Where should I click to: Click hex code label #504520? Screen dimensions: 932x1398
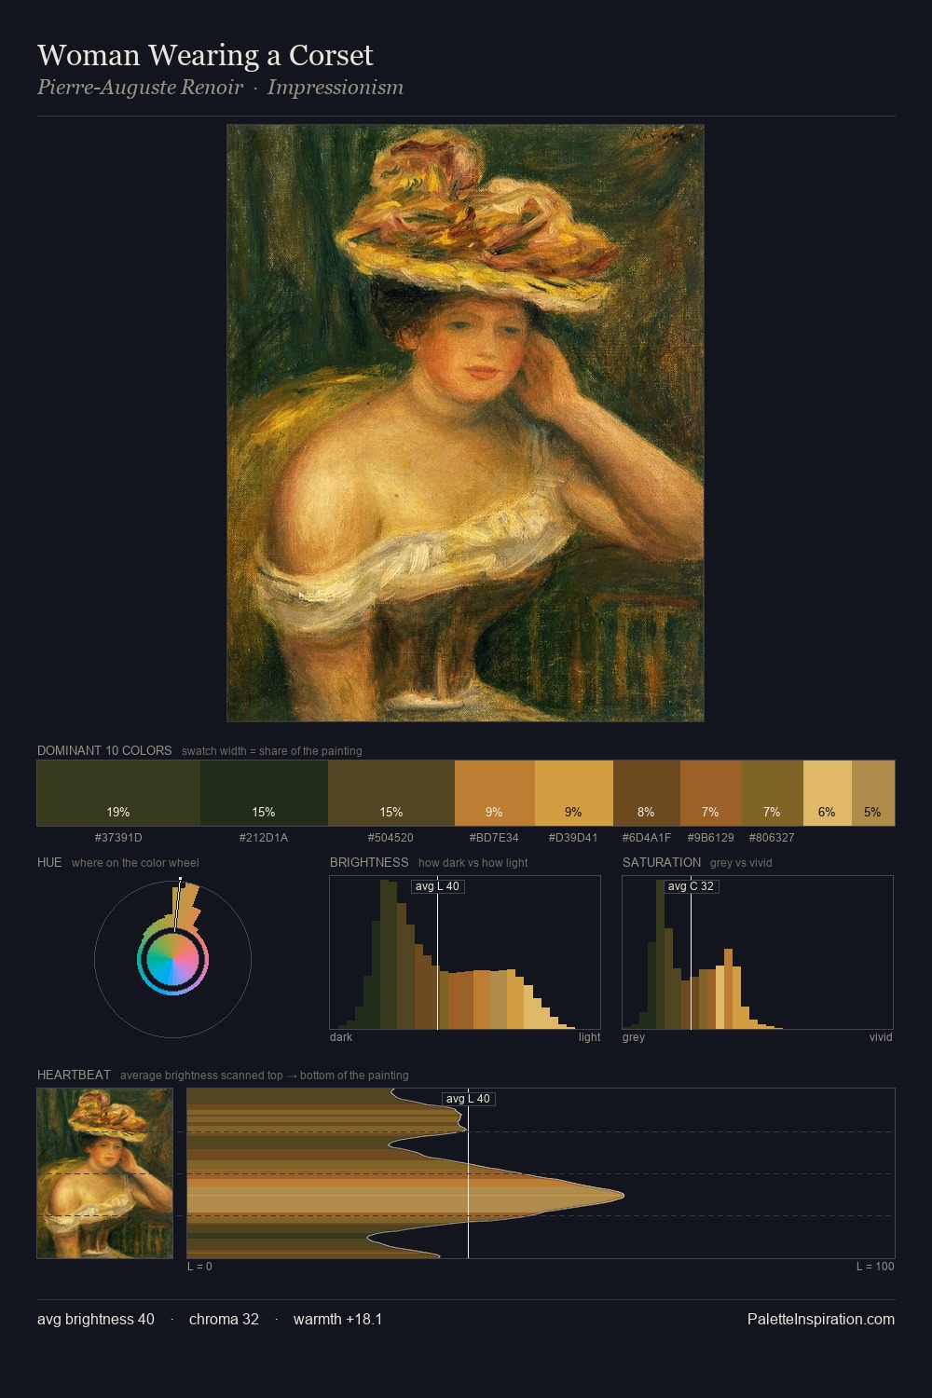click(x=391, y=838)
